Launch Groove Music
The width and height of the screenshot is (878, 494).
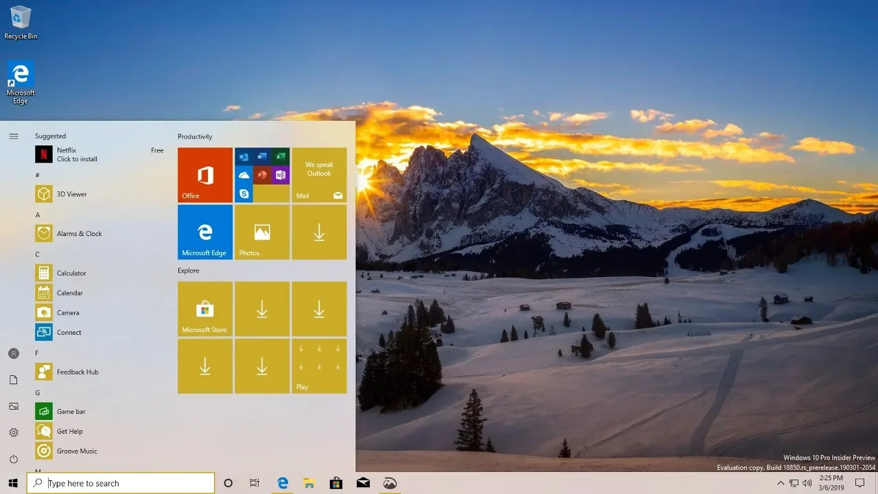coord(99,451)
